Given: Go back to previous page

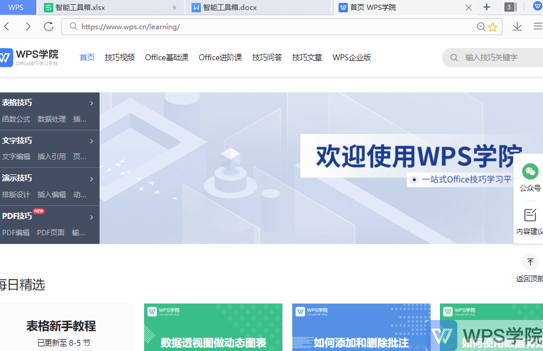Looking at the screenshot, I should (6, 27).
